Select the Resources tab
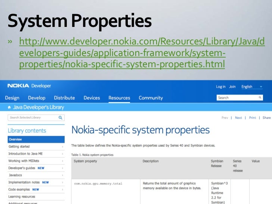Screen dimensions: 272x204 click(x=119, y=98)
